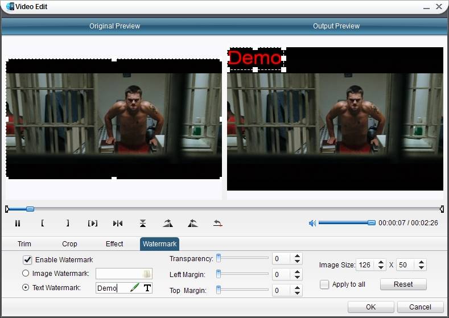This screenshot has height=318, width=449.
Task: Open the font settings T icon
Action: (x=147, y=288)
